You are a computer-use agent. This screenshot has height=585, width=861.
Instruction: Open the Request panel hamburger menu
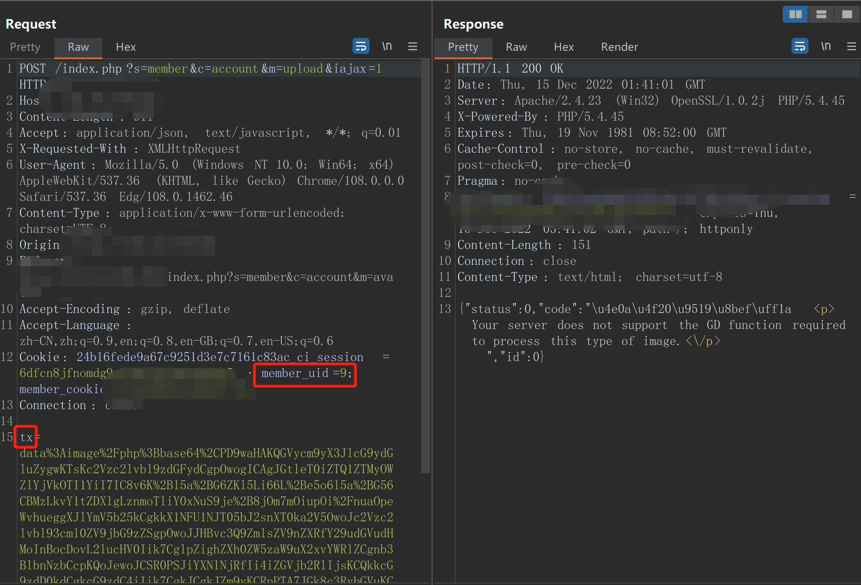(x=413, y=46)
